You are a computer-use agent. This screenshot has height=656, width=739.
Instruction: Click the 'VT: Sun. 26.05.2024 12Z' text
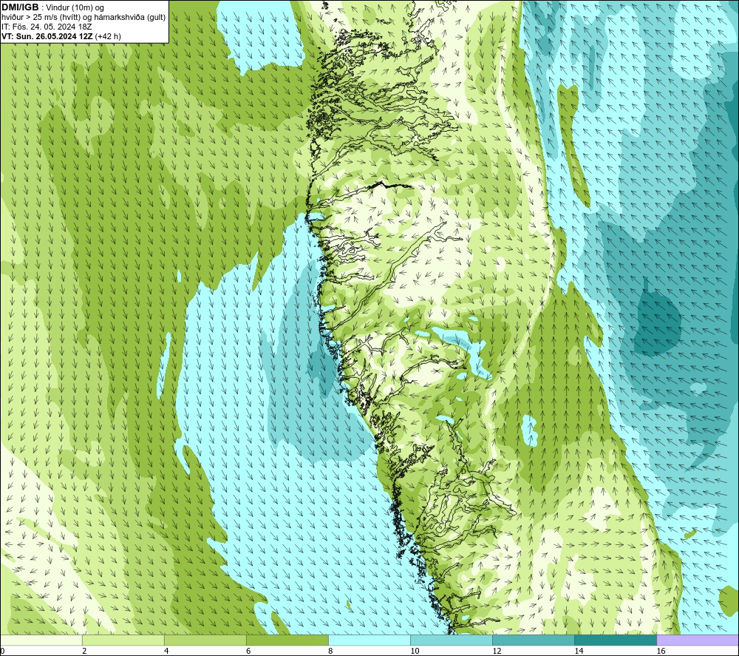[x=47, y=36]
